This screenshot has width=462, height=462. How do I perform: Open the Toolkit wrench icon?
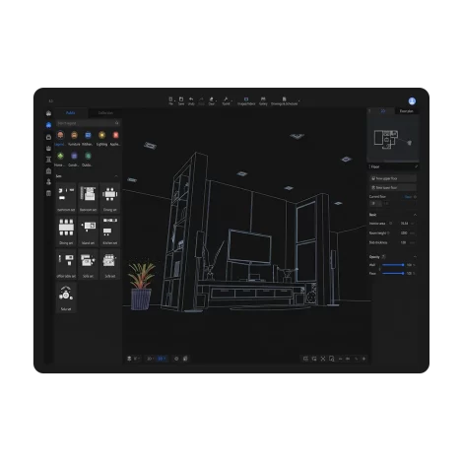[x=226, y=100]
